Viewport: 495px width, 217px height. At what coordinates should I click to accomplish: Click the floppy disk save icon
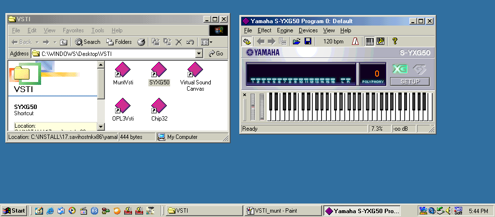pos(308,41)
